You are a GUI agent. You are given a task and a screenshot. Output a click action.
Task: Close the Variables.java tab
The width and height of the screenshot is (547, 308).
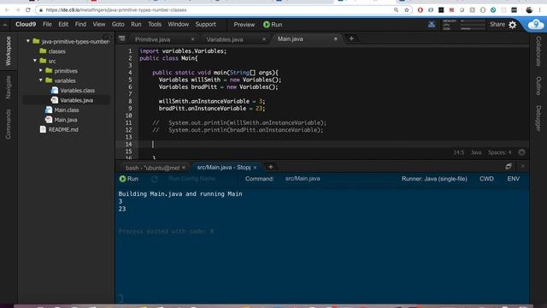264,39
